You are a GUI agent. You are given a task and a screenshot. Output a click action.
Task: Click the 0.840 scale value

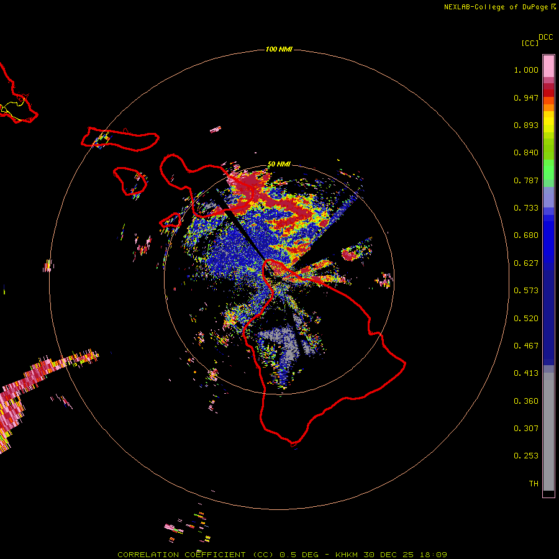tap(526, 153)
